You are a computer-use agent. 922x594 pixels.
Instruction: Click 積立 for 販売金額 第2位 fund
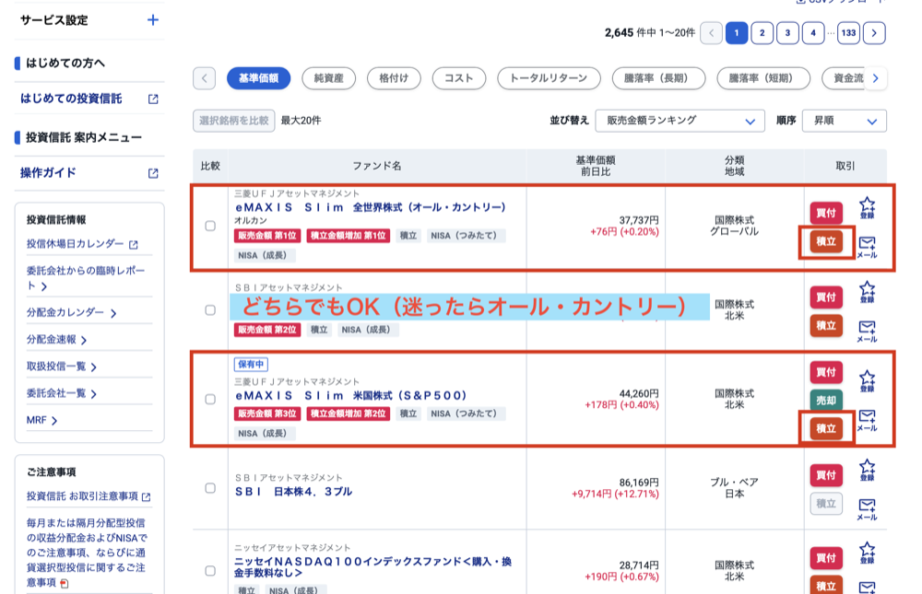click(x=826, y=325)
